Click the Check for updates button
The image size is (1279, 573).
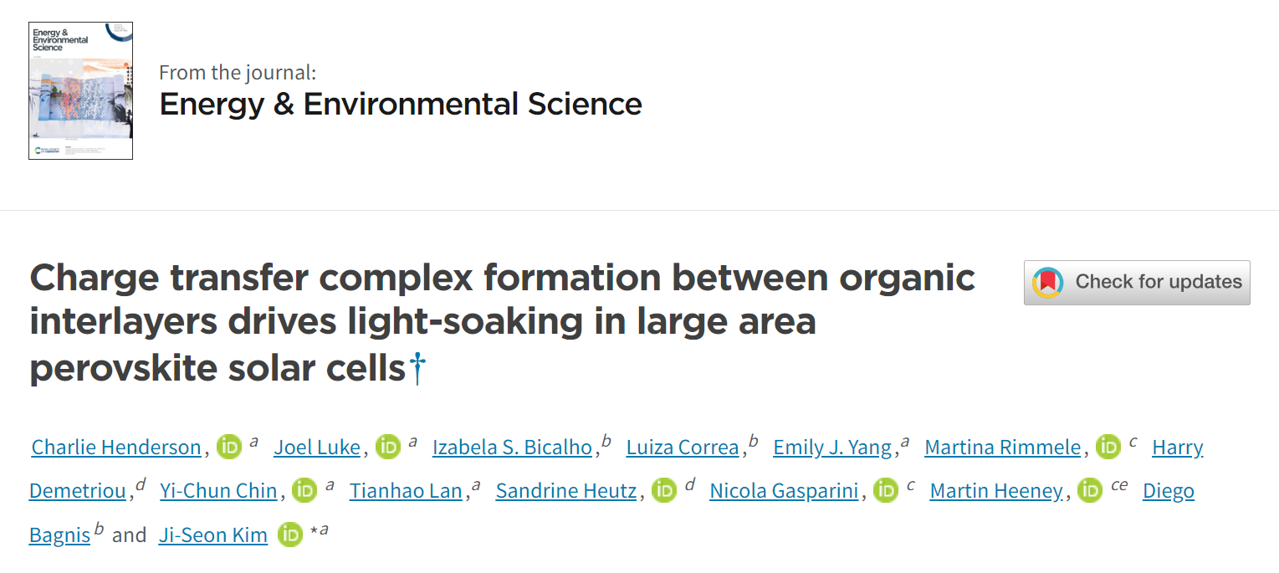click(1137, 283)
